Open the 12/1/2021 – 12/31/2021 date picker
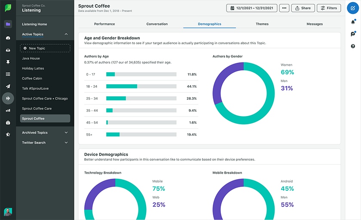 click(x=252, y=8)
